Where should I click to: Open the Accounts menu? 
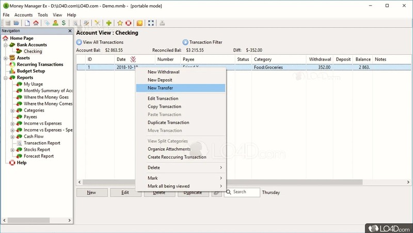coord(23,15)
